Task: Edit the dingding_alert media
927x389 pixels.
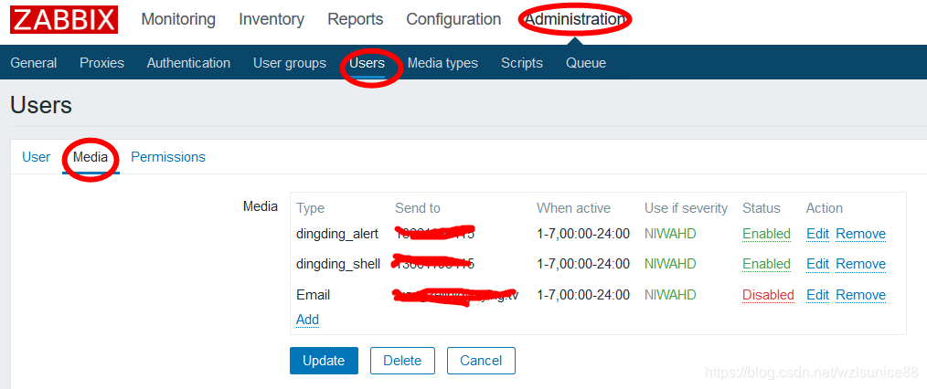Action: pyautogui.click(x=817, y=234)
